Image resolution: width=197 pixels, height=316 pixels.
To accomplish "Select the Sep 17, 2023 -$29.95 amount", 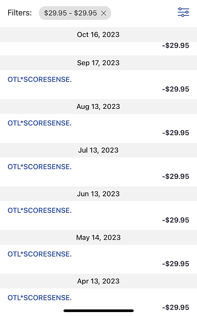I will pos(176,89).
